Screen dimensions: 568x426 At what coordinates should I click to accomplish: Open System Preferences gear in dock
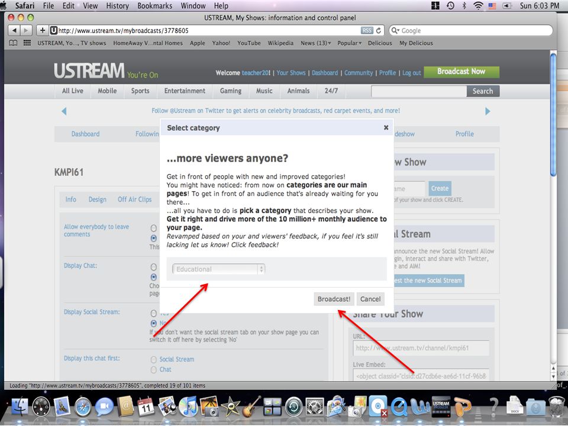[314, 406]
